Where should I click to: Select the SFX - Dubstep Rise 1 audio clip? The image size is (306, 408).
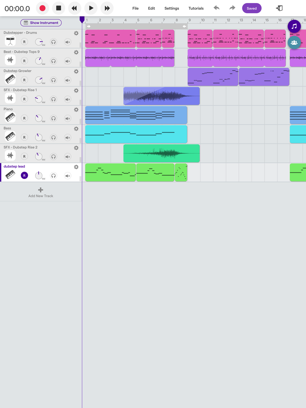(x=162, y=96)
